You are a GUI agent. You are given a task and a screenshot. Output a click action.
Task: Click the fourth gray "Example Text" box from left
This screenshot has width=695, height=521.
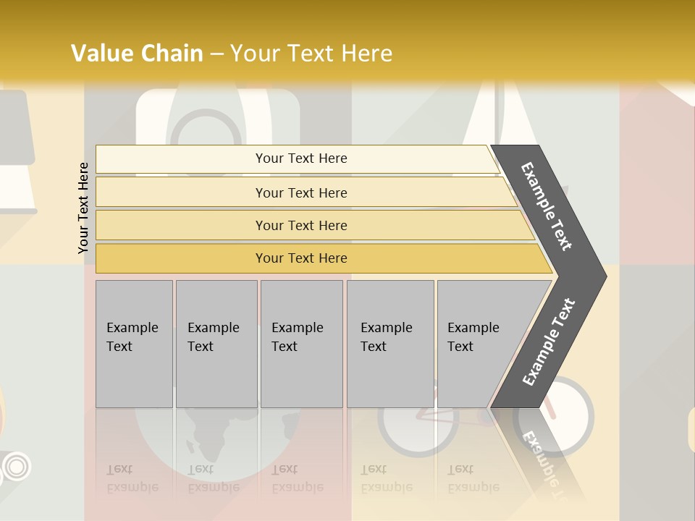(390, 344)
